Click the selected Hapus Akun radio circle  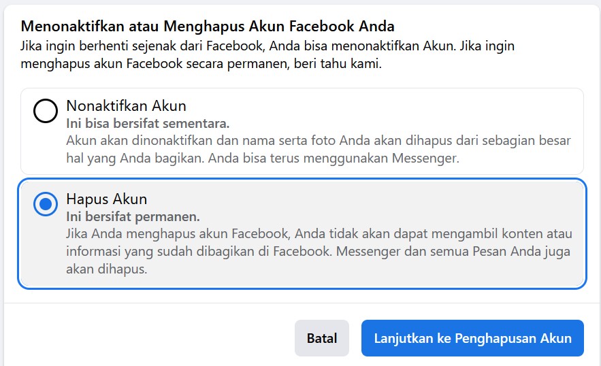tap(46, 204)
